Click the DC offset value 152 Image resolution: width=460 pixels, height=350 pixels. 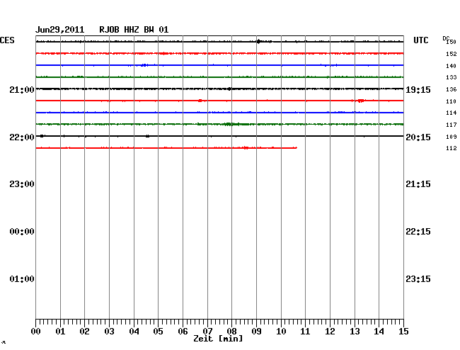[452, 54]
